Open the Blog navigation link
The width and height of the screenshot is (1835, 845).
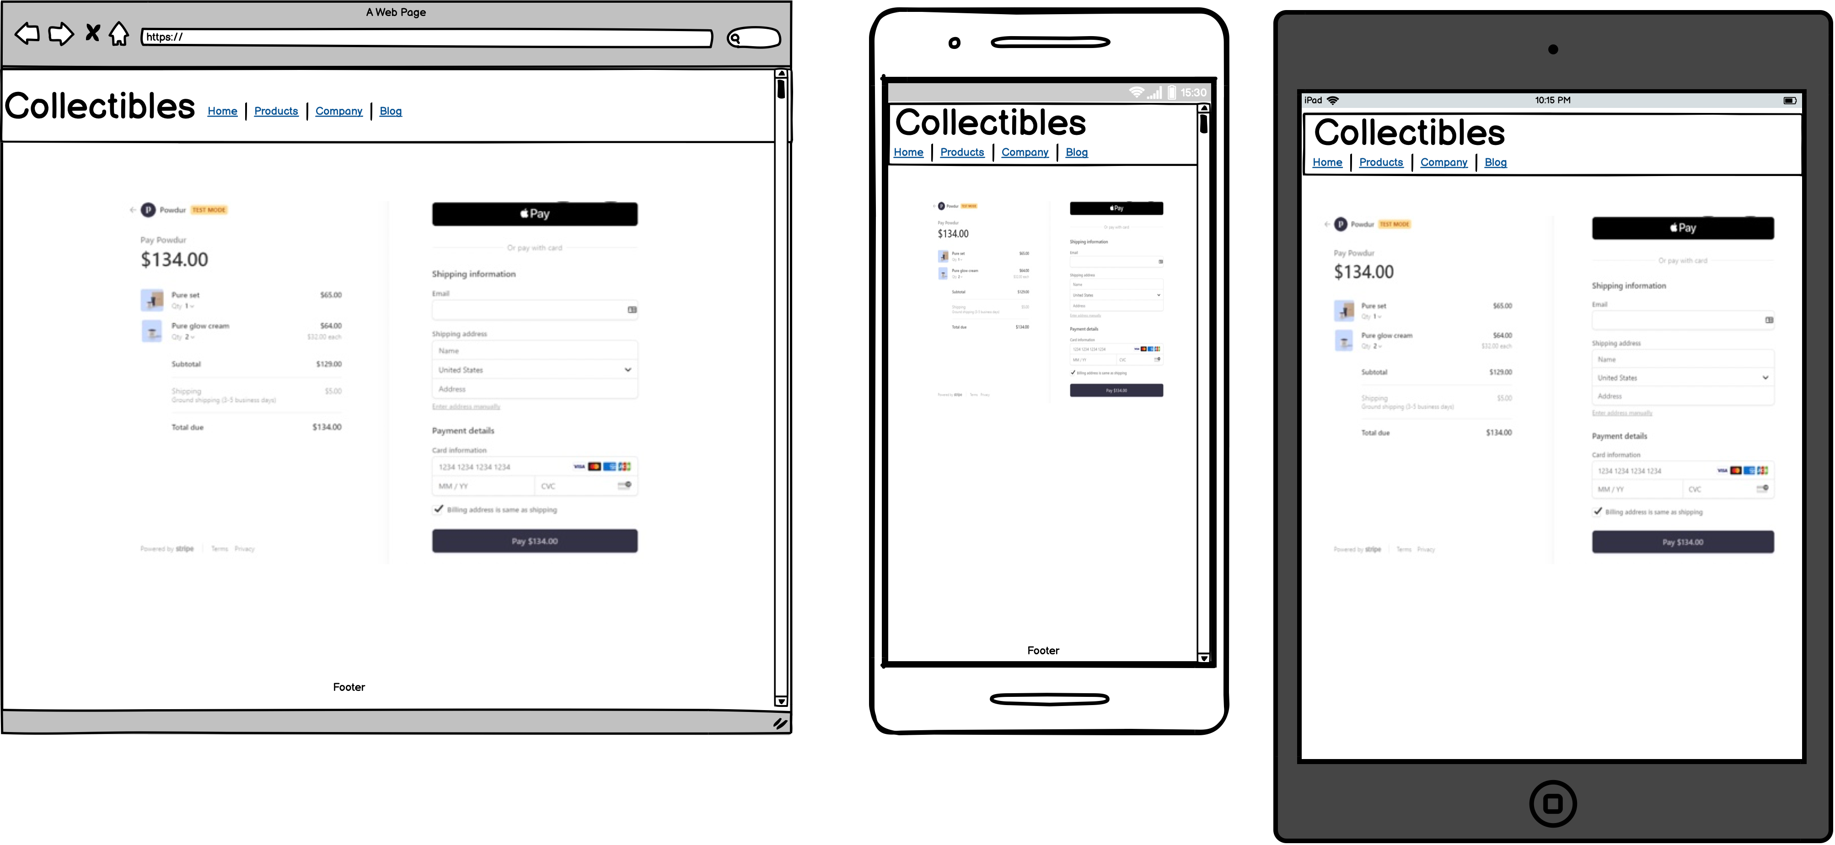pyautogui.click(x=391, y=110)
